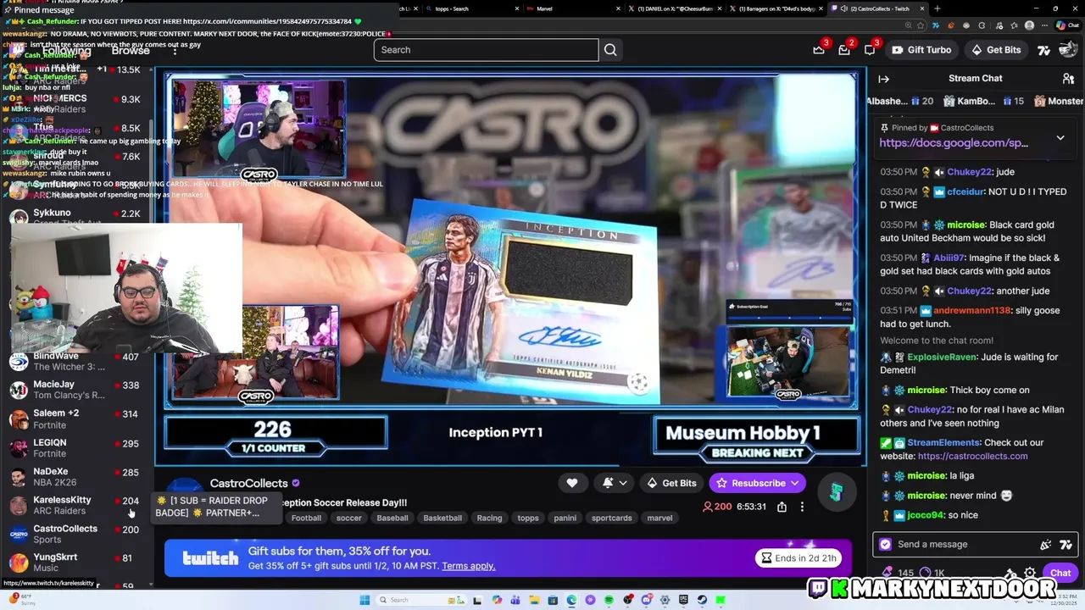The width and height of the screenshot is (1085, 610).
Task: Click the chat identity badge icon
Action: coord(886,545)
